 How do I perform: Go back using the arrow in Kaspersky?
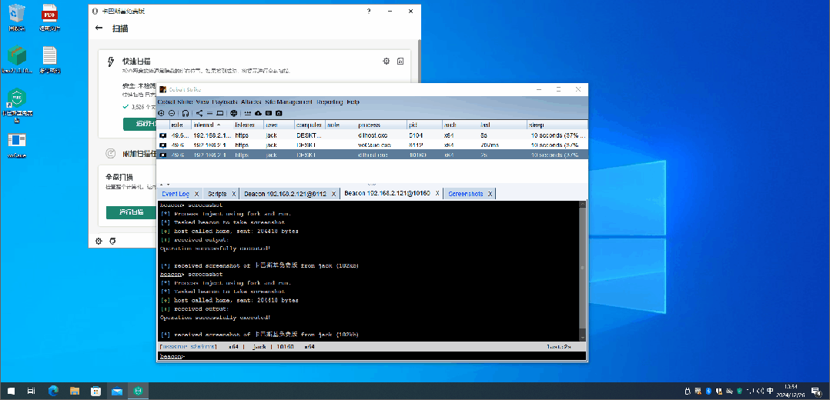[99, 28]
